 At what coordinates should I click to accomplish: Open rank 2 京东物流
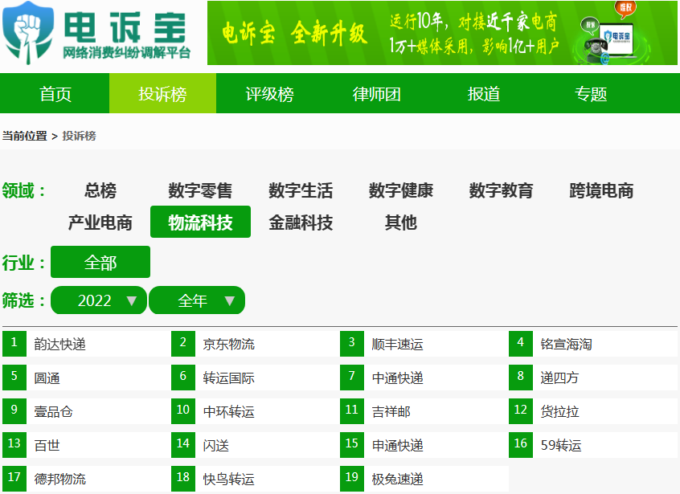coord(256,344)
